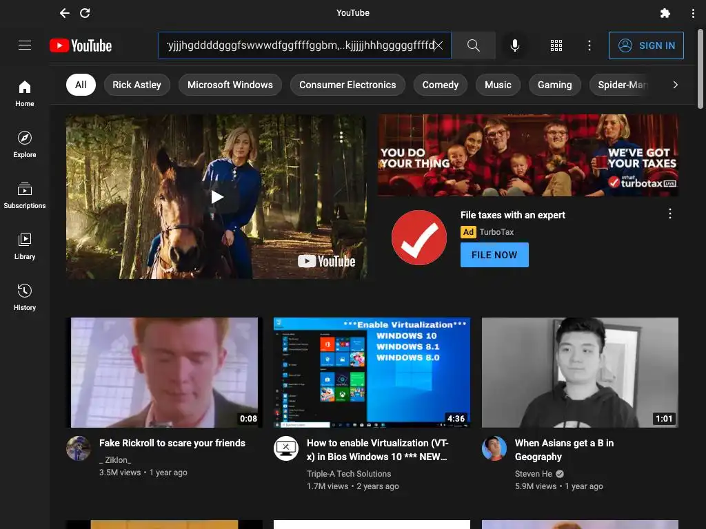This screenshot has height=529, width=706.
Task: Open YouTube settings three-dot menu
Action: (x=589, y=45)
